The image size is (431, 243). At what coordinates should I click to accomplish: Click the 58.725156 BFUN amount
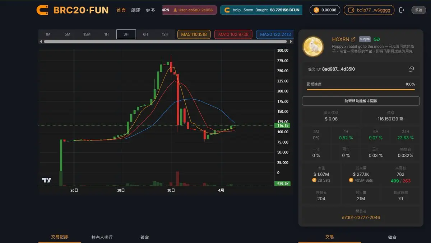click(284, 10)
